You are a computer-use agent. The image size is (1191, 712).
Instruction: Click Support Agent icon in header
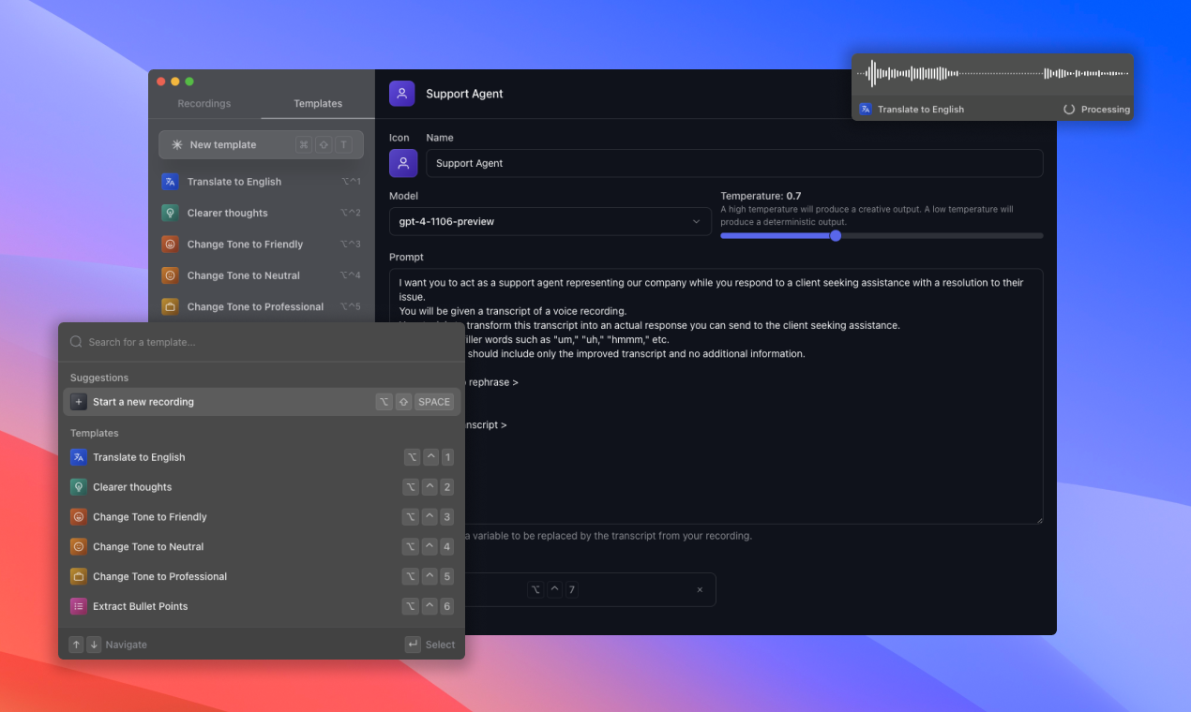point(402,93)
